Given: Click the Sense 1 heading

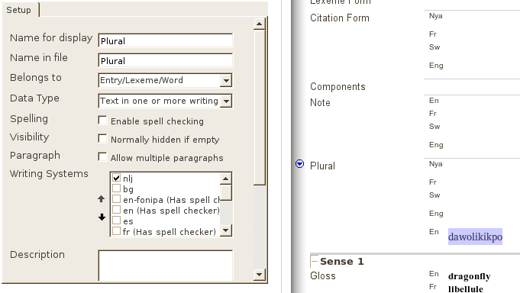Looking at the screenshot, I should (x=341, y=262).
